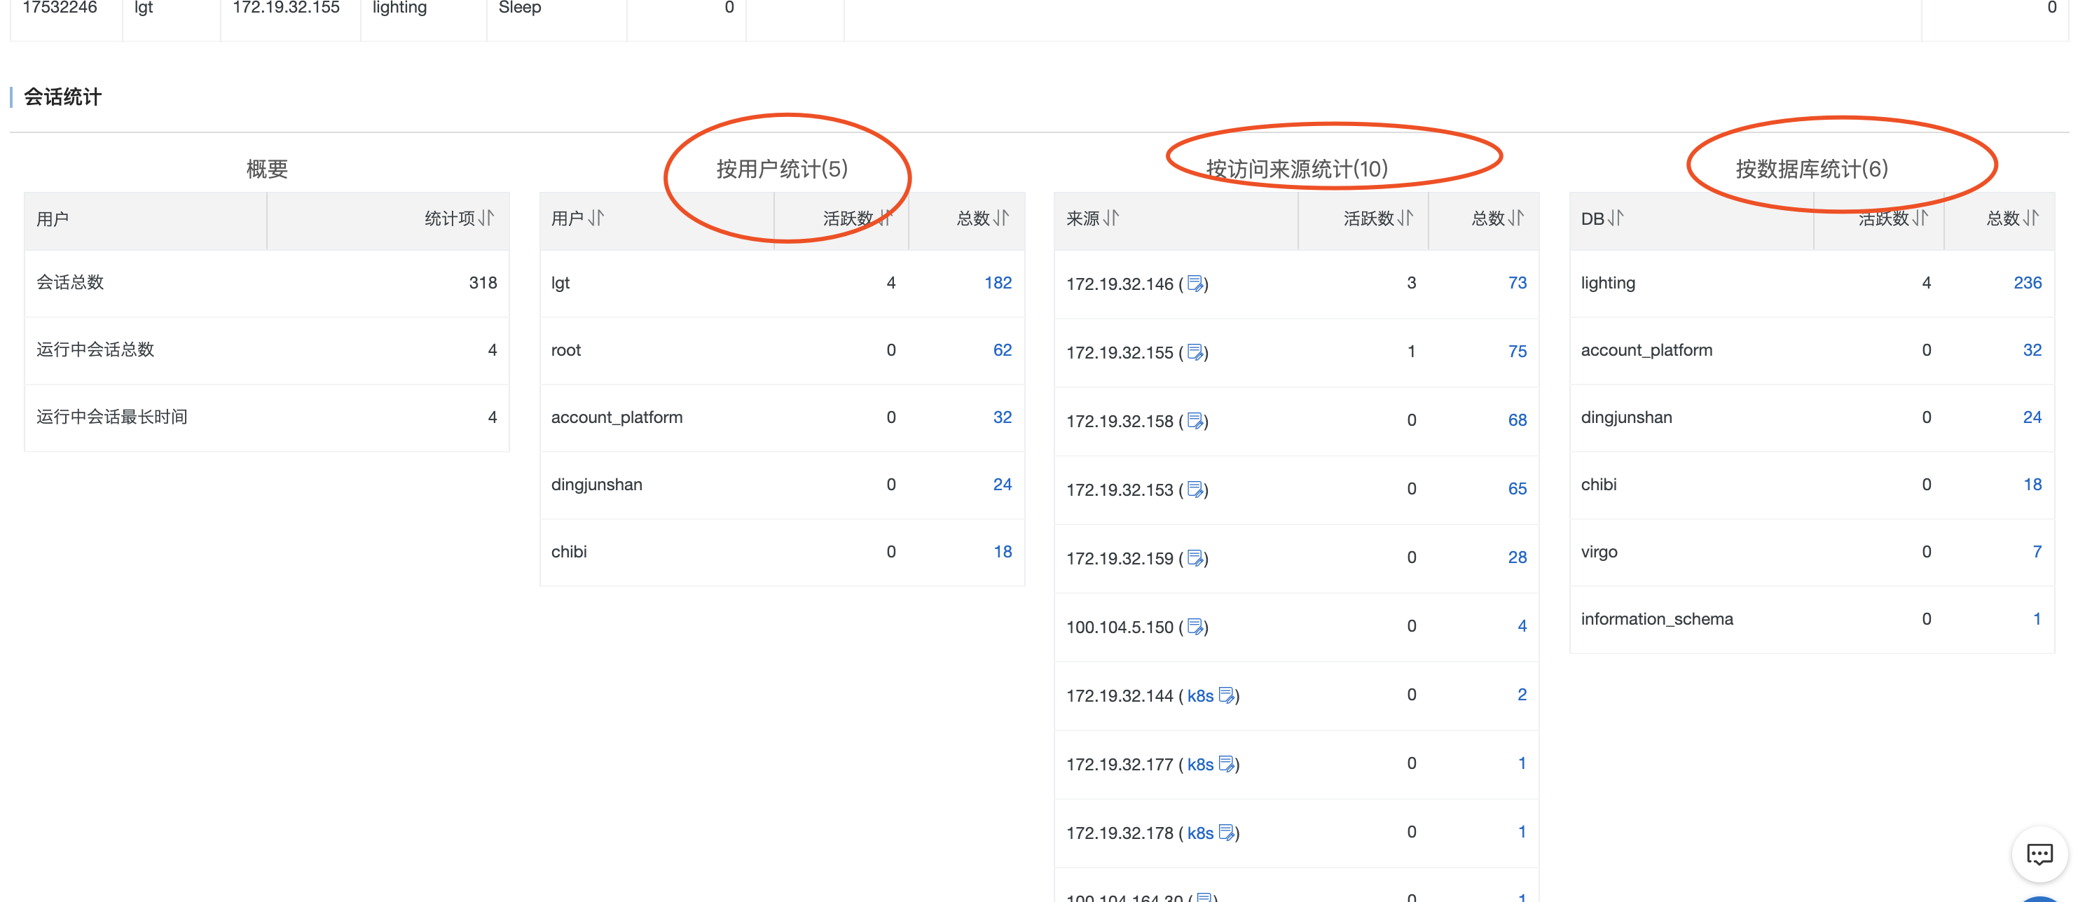The width and height of the screenshot is (2078, 902).
Task: Open total 32 for user account_platform
Action: pos(1002,417)
